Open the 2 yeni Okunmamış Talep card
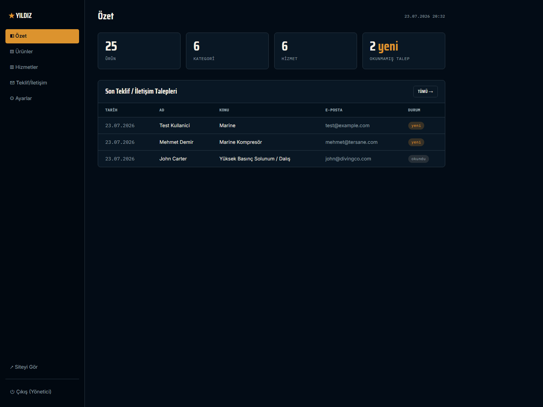 [404, 51]
